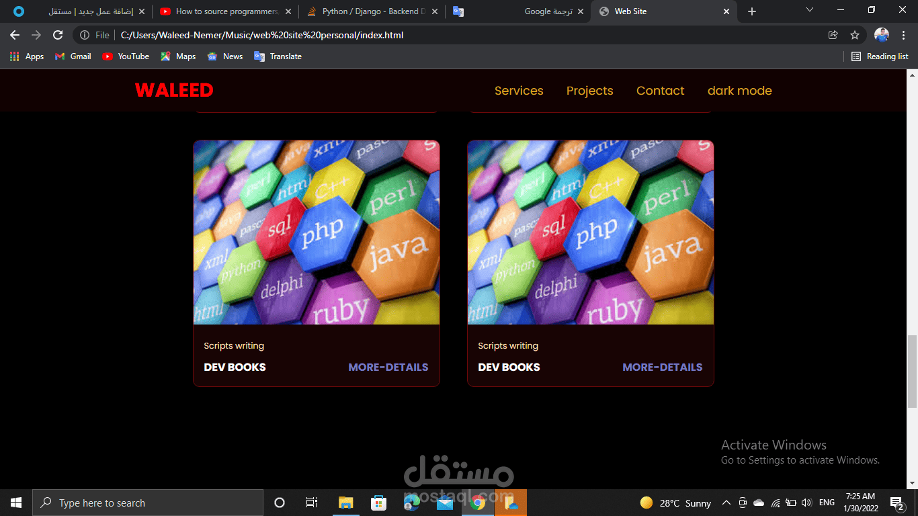Switch to the Google ترجمة tab
Screen dimensions: 918x516
point(517,11)
